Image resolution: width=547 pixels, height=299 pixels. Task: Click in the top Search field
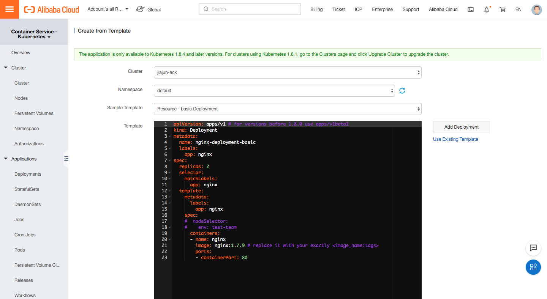pos(250,9)
